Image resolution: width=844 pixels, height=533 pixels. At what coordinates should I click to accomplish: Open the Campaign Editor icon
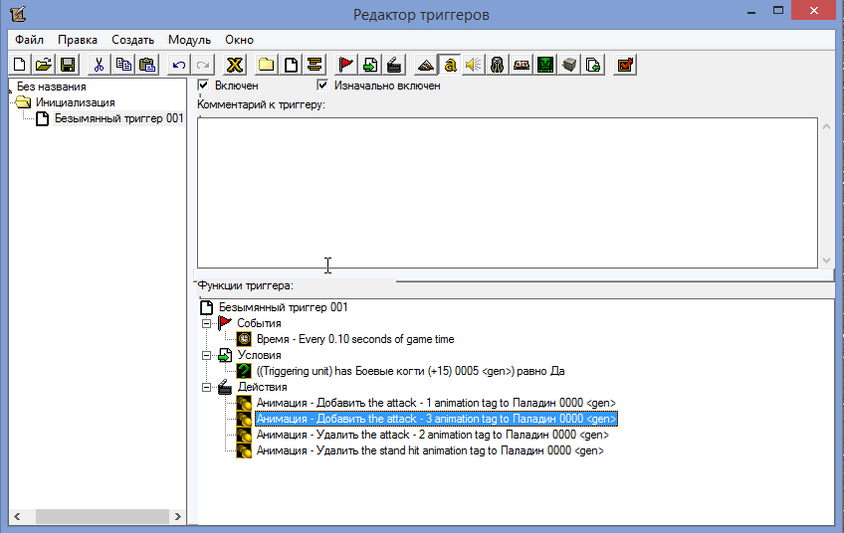[522, 65]
